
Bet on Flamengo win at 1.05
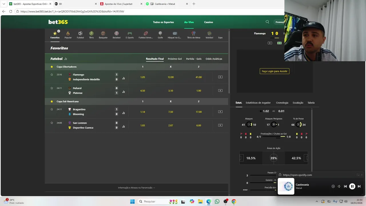[x=143, y=77]
